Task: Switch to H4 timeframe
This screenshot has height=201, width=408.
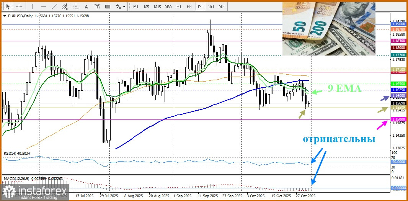Action: click(x=189, y=7)
